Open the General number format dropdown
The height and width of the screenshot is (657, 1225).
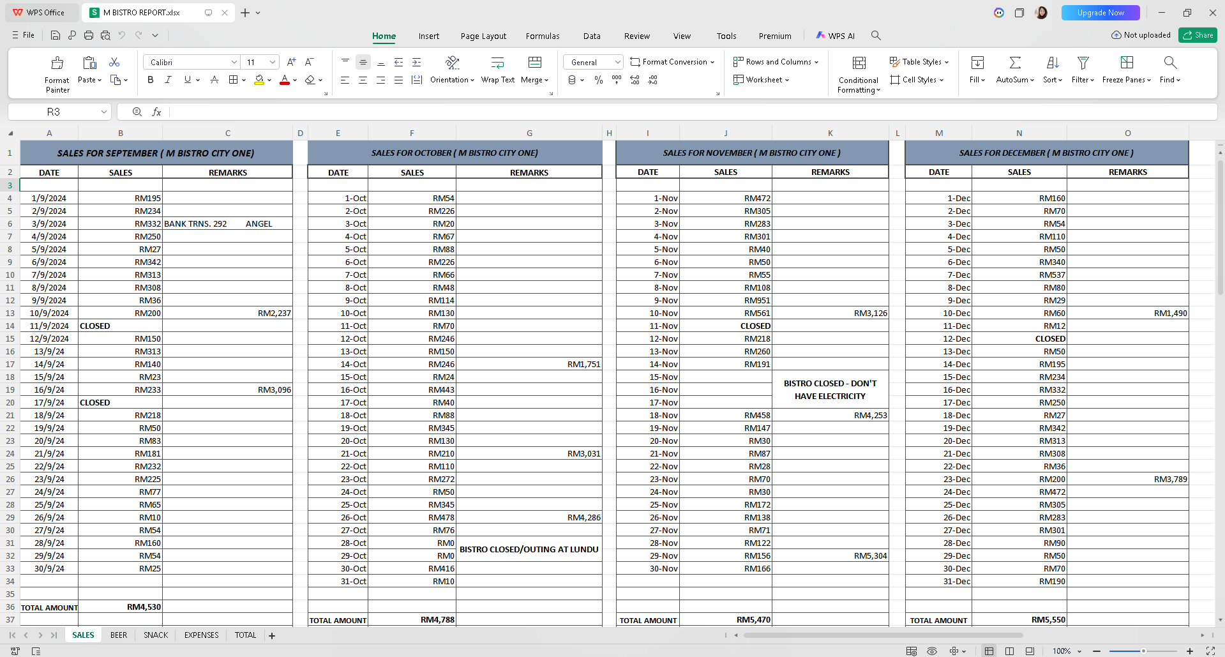617,62
